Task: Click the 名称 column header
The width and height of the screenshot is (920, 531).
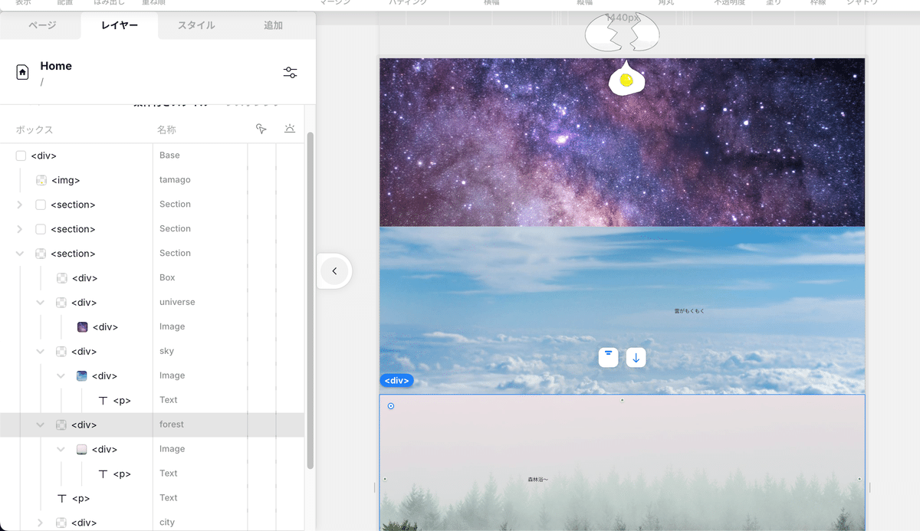Action: pyautogui.click(x=166, y=129)
